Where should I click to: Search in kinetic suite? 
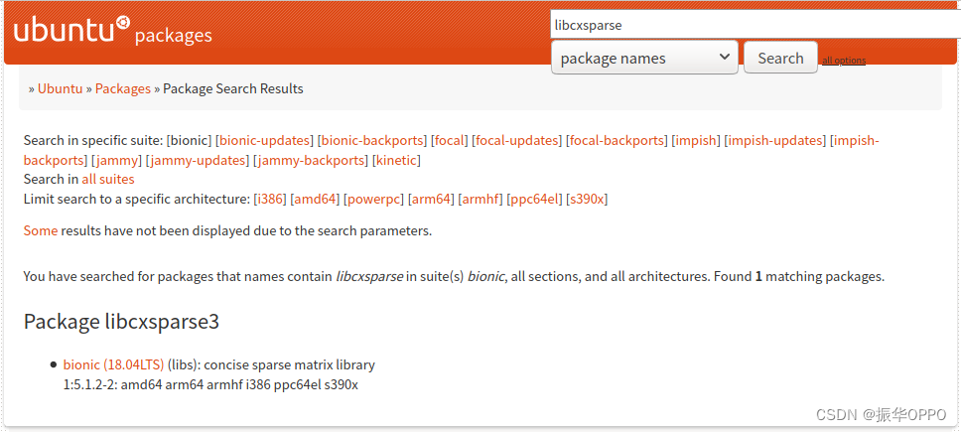pyautogui.click(x=397, y=161)
